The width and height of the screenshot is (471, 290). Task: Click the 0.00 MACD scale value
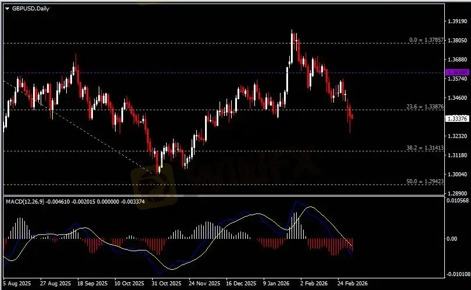[452, 239]
